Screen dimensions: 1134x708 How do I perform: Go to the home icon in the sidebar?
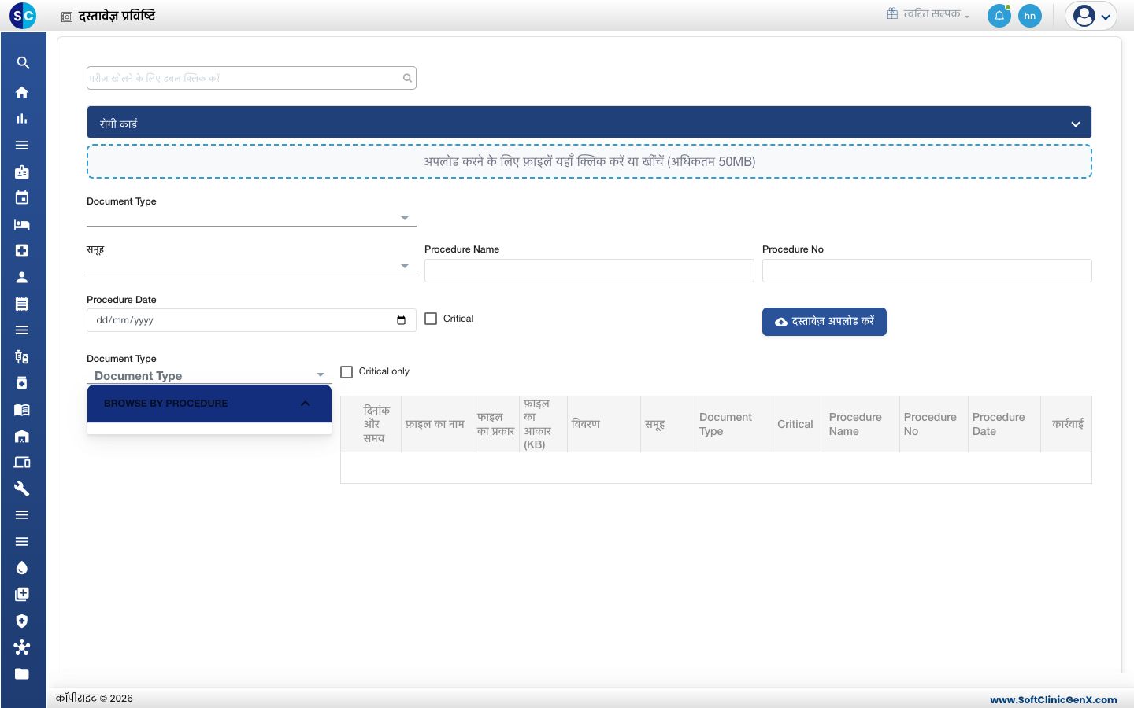tap(22, 92)
